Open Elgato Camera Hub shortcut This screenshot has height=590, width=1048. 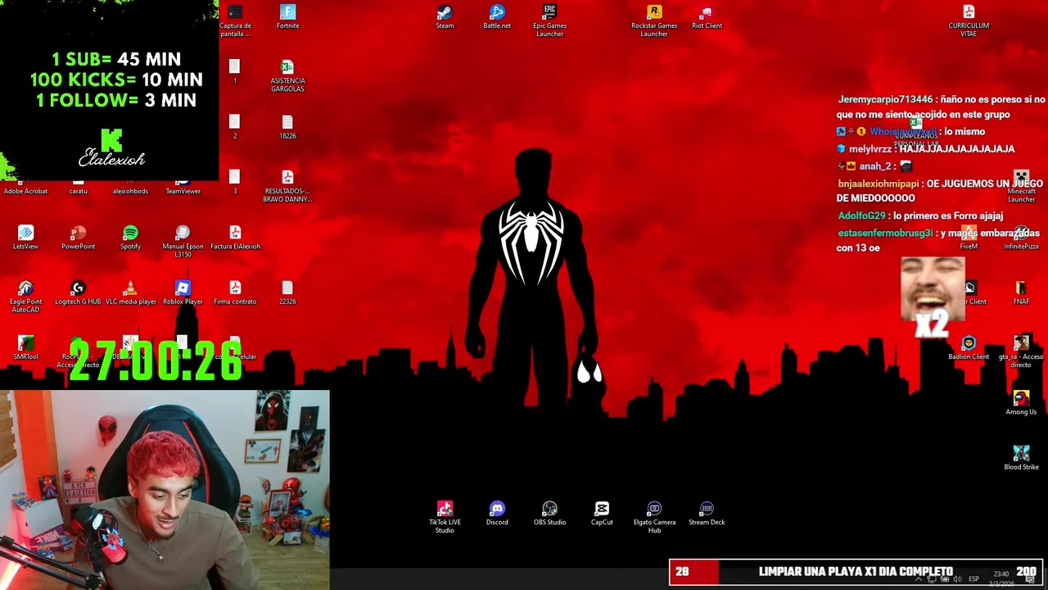654,517
